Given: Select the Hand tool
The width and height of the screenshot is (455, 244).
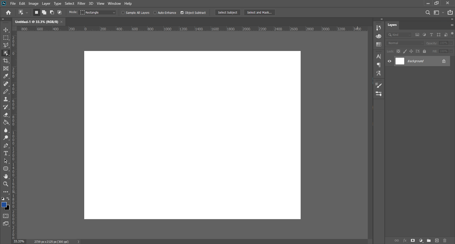Looking at the screenshot, I should (x=6, y=176).
